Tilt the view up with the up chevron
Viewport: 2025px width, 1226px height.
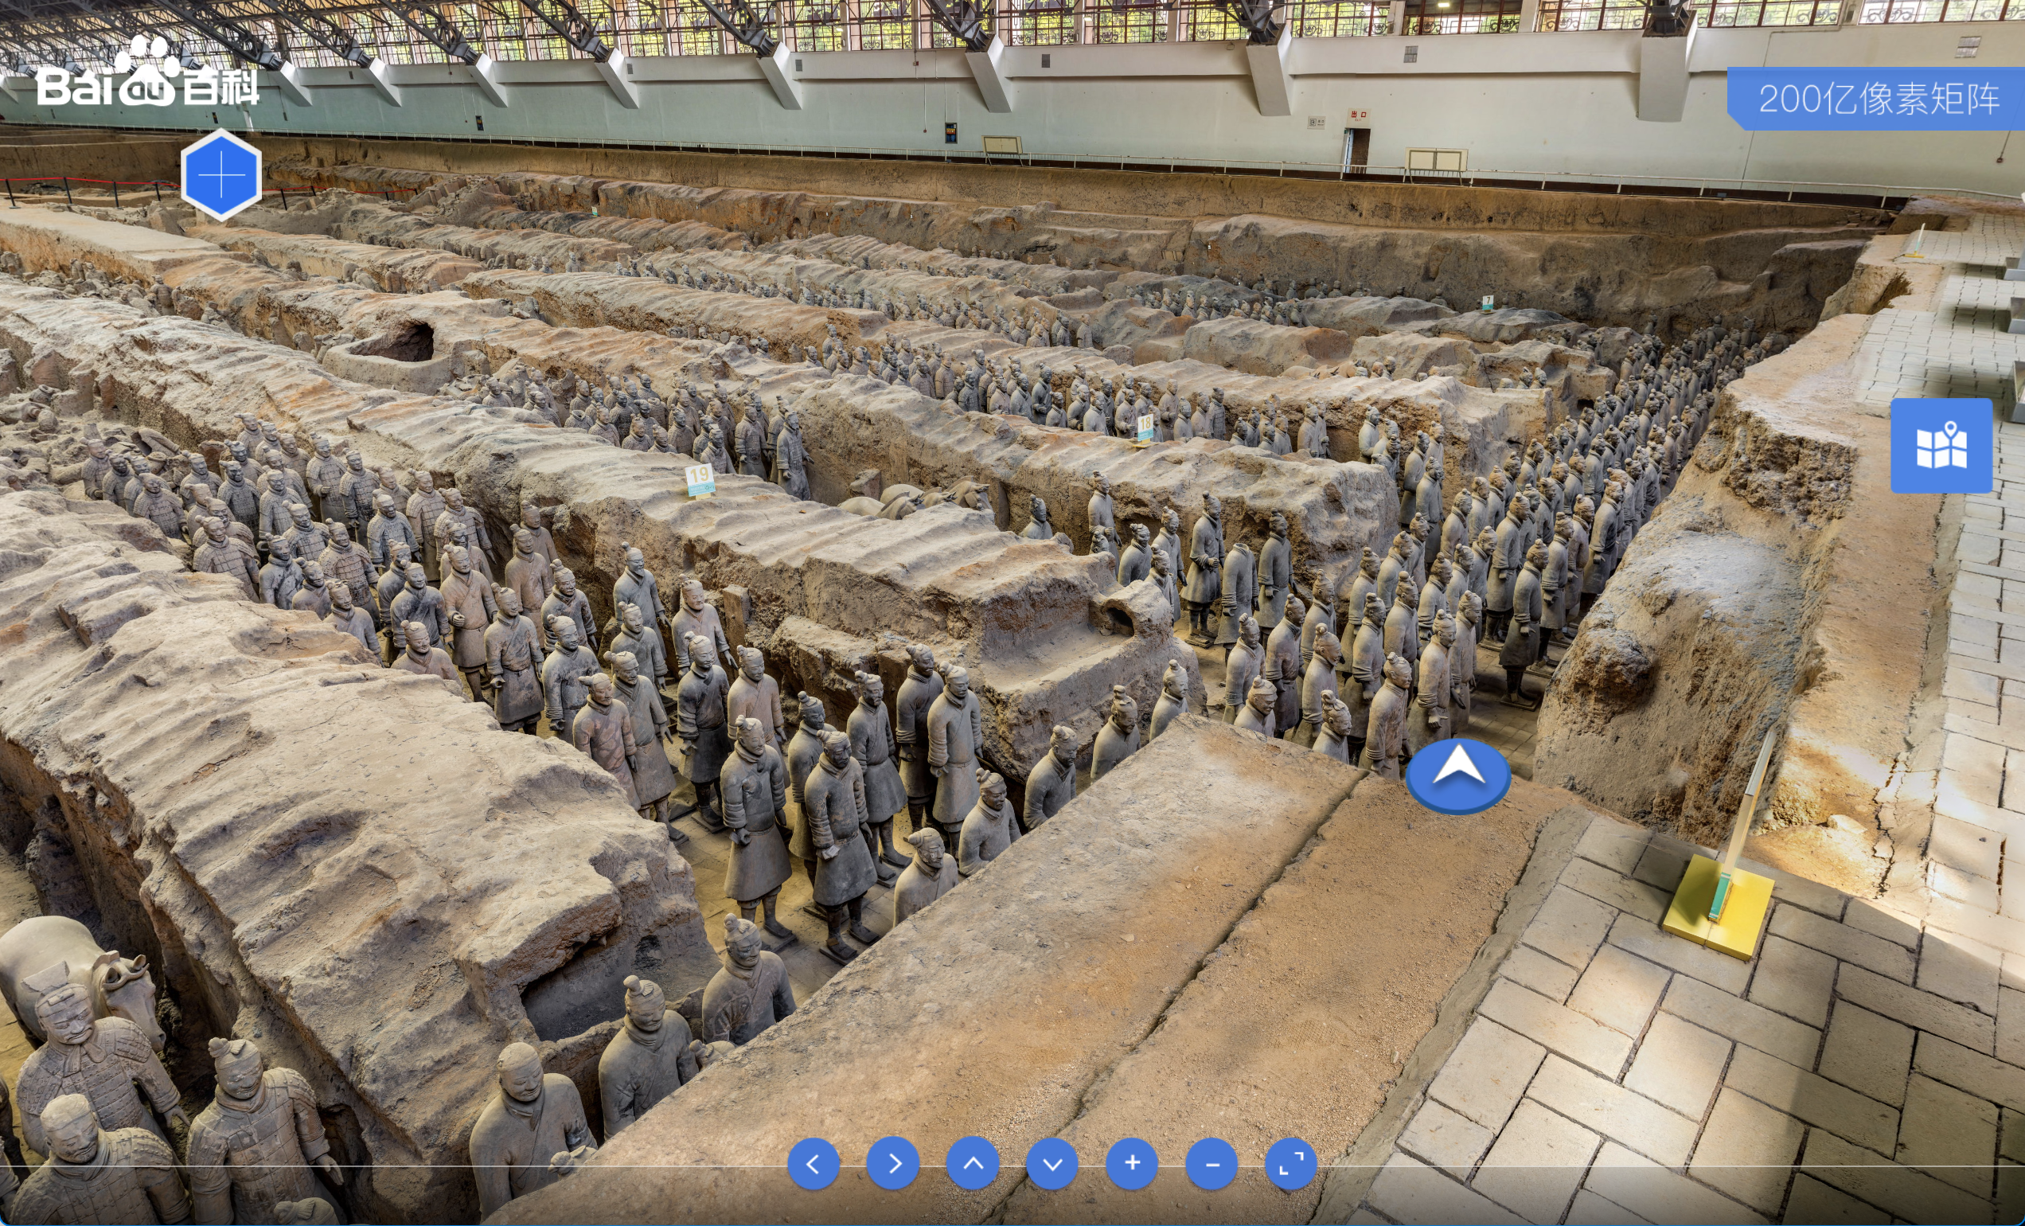(972, 1164)
